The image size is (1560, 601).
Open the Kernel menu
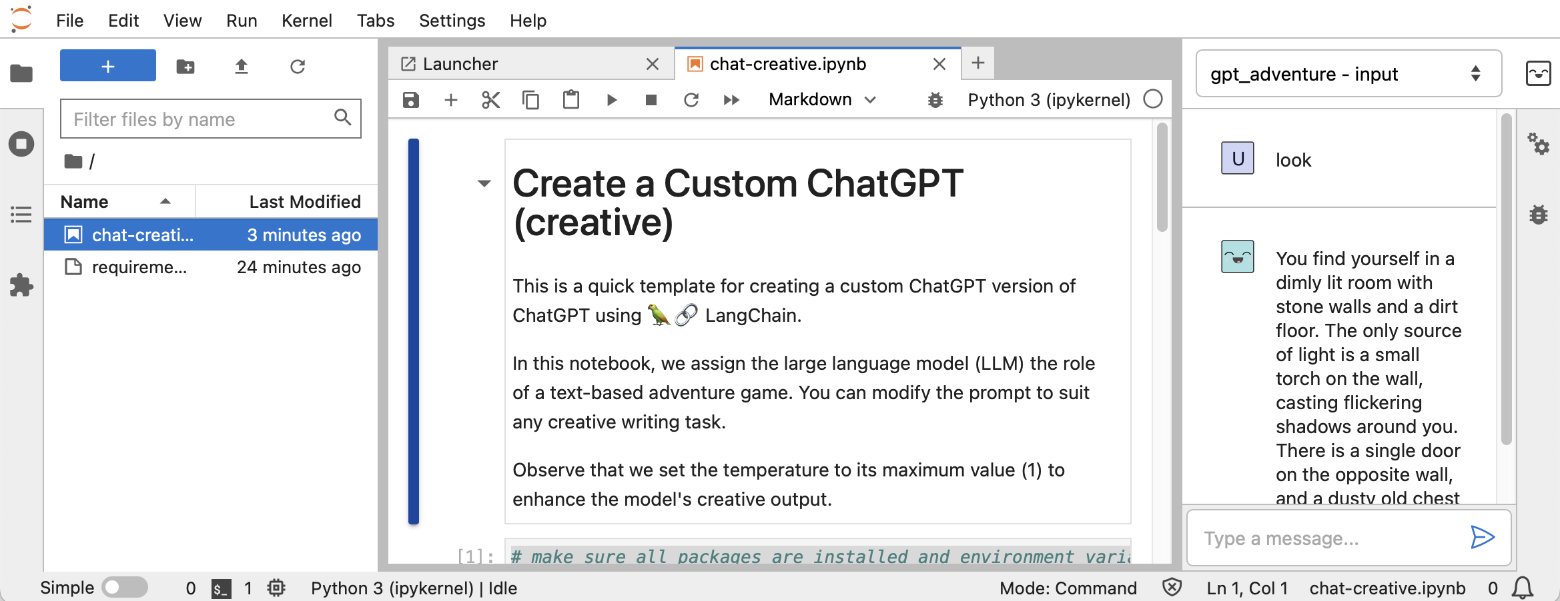click(306, 21)
